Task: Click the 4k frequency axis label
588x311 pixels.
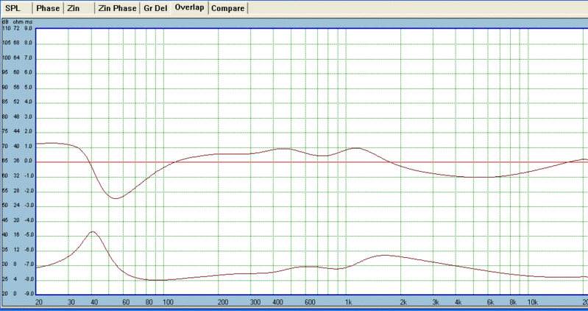Action: (458, 302)
